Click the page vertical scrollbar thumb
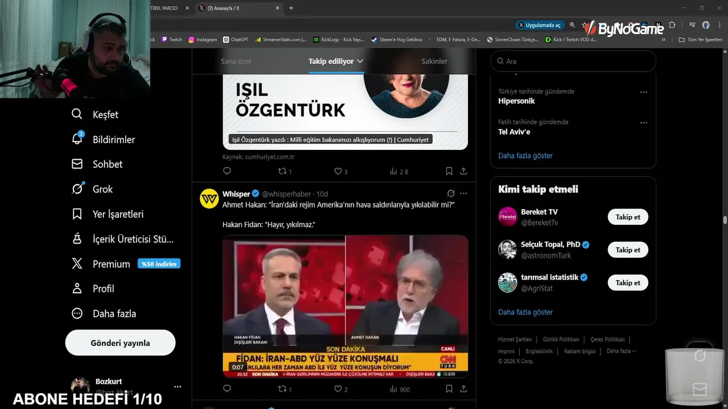The height and width of the screenshot is (409, 728). coord(725,220)
